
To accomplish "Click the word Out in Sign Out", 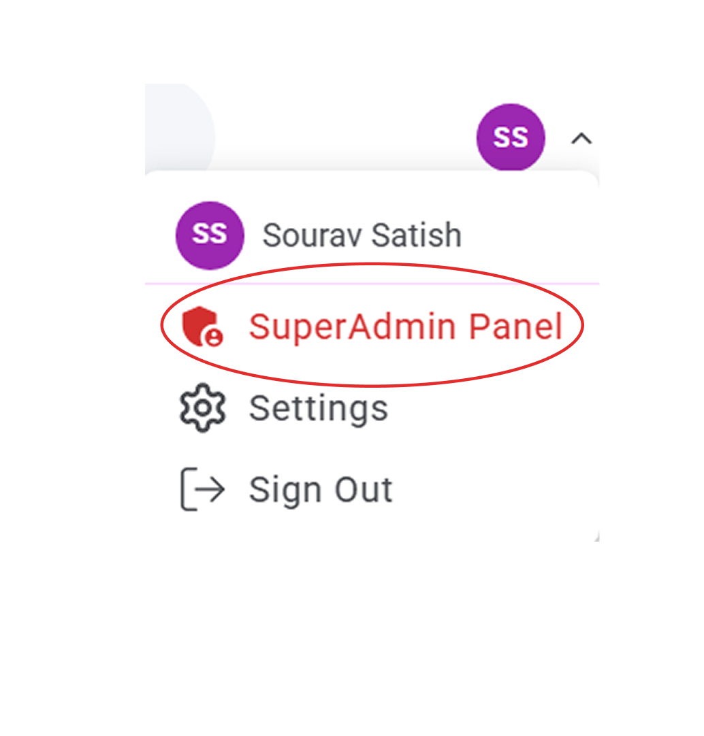I will coord(367,490).
